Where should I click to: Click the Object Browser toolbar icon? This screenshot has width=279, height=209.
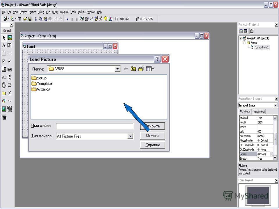point(96,19)
